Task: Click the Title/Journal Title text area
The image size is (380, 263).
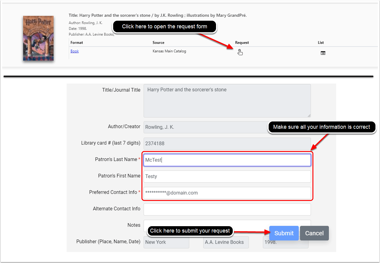Action: 227,101
